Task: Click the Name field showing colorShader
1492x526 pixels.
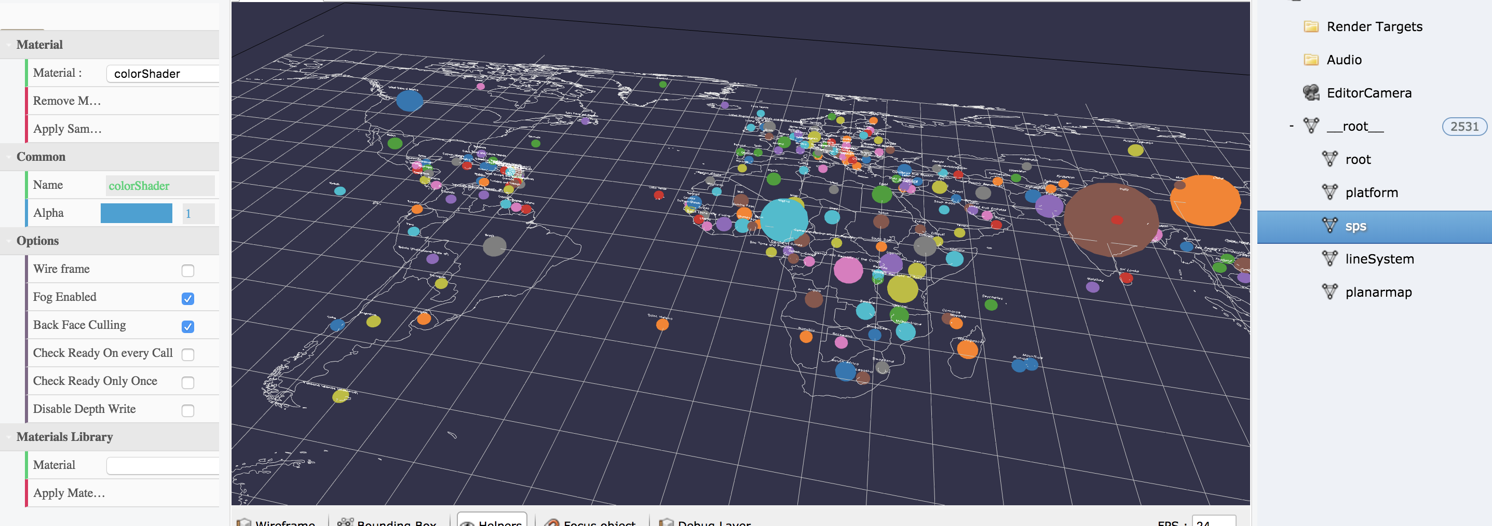Action: tap(160, 186)
